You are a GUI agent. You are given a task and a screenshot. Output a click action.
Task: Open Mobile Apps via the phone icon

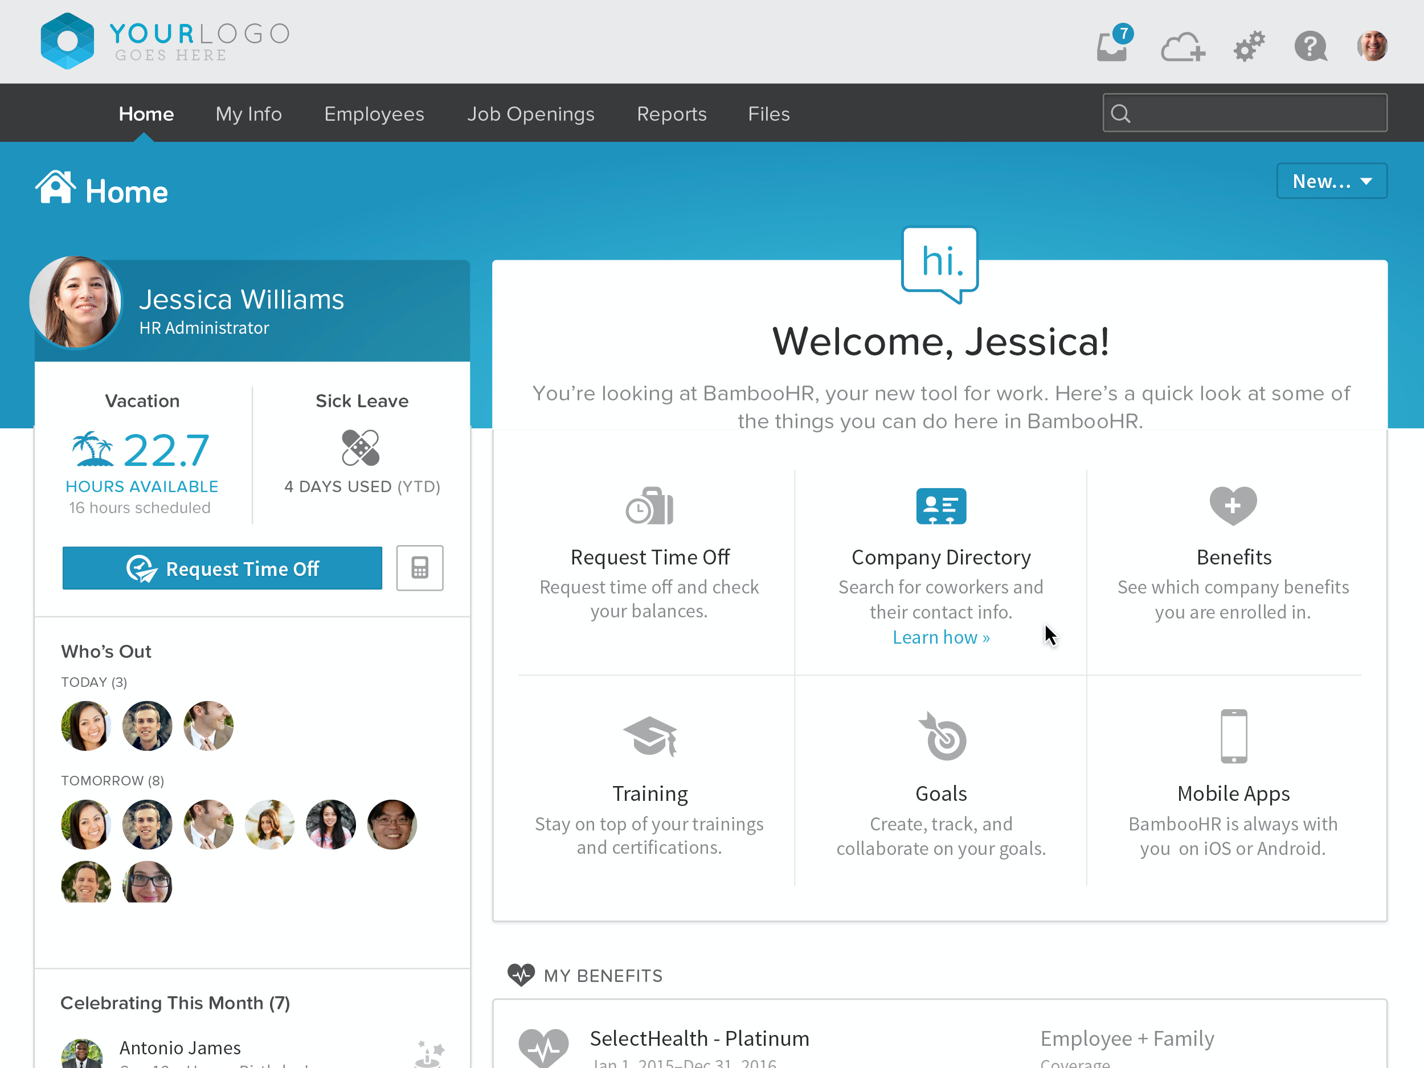pos(1233,736)
